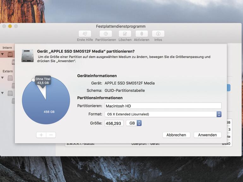Click the Löschen toolbar icon
This screenshot has height=182, width=243.
[125, 34]
